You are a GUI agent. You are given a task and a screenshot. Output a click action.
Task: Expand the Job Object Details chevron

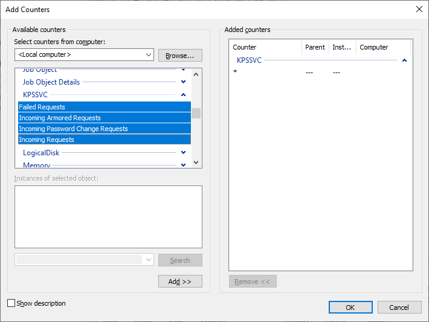coord(183,82)
